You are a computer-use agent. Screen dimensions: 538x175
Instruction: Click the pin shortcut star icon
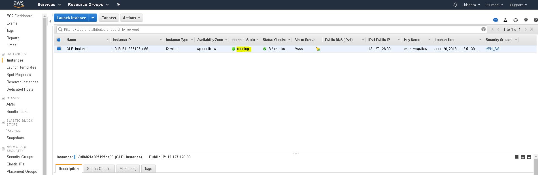(x=118, y=5)
